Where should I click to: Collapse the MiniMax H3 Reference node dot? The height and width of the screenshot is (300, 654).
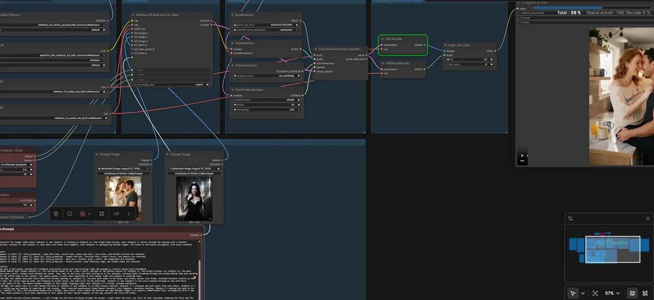click(133, 15)
